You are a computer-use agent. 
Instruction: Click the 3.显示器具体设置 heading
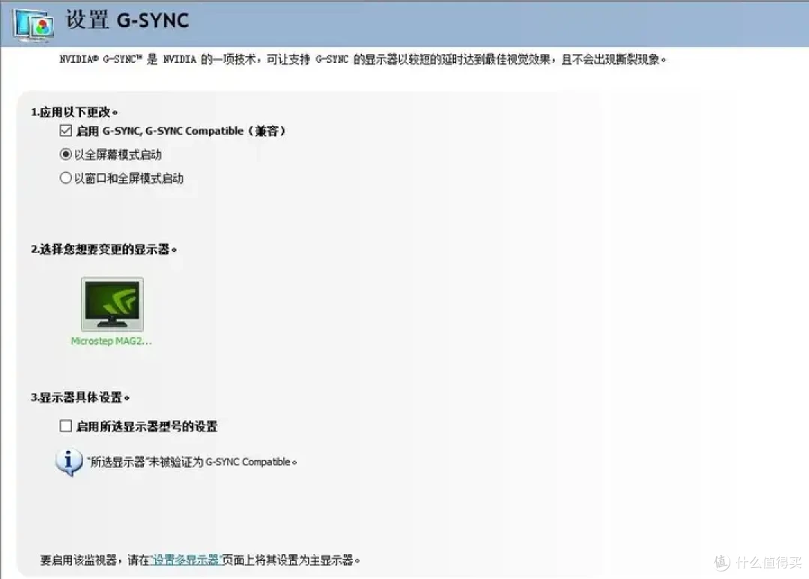pos(80,397)
